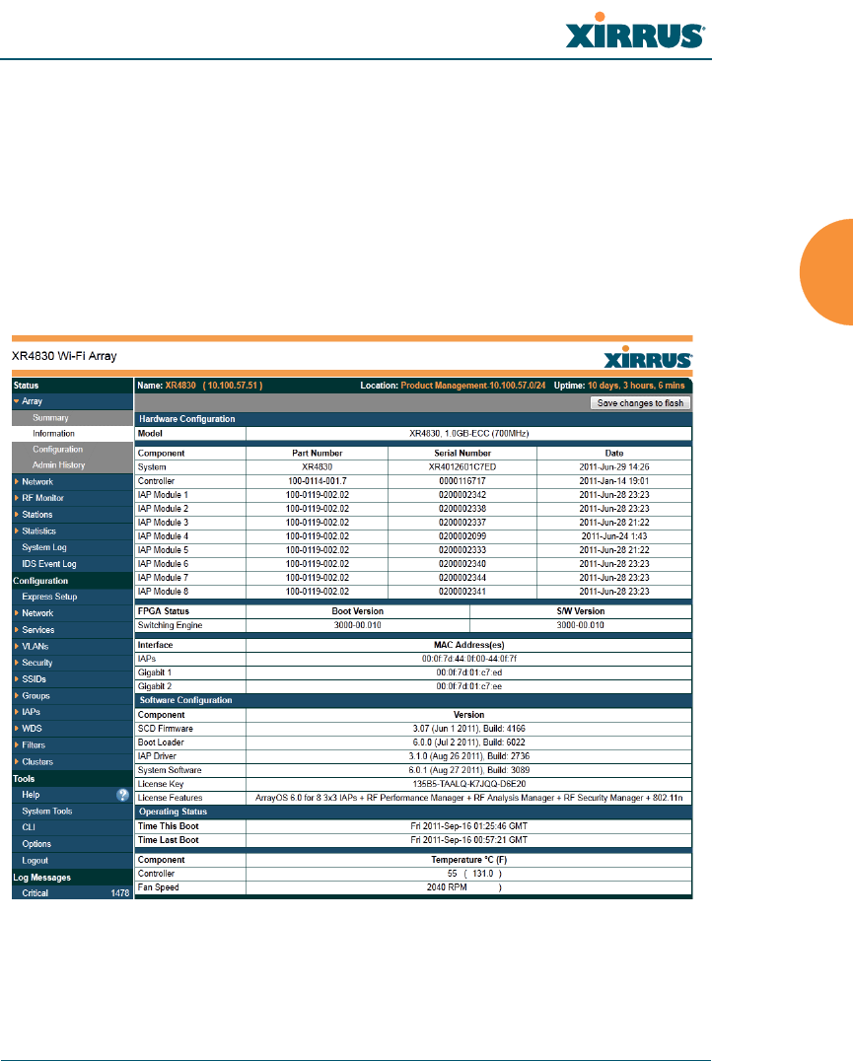Click License Features description text
Viewport: 853px width, 1061px height.
(468, 798)
